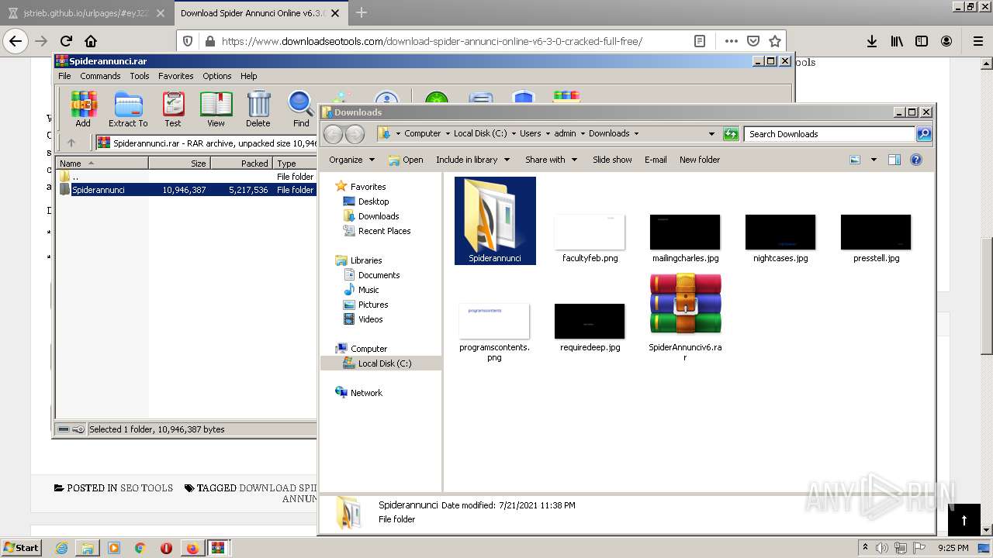
Task: Open the Favorites menu in WinRAR
Action: 176,76
